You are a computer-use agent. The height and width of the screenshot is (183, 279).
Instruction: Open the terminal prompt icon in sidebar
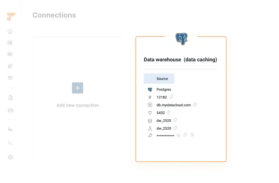point(10,143)
